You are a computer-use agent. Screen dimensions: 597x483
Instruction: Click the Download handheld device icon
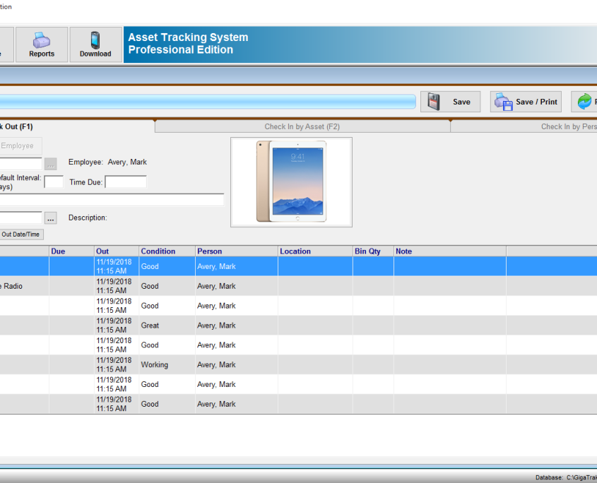pyautogui.click(x=95, y=40)
